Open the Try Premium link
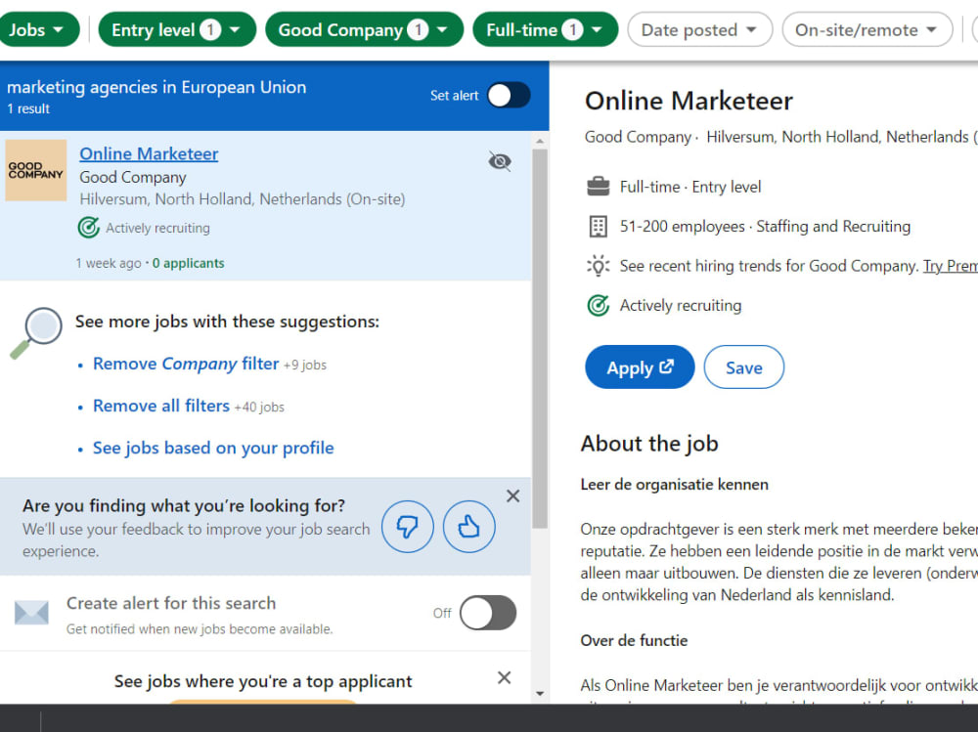 tap(950, 266)
